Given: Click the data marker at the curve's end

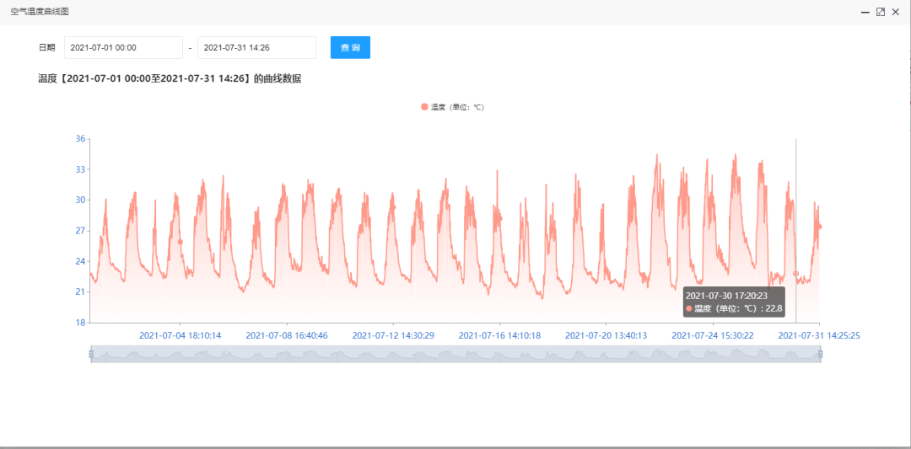Looking at the screenshot, I should coord(820,227).
